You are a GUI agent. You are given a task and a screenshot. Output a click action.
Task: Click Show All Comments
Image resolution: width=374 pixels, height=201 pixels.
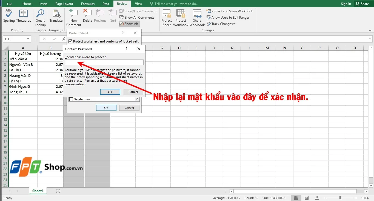pos(137,18)
